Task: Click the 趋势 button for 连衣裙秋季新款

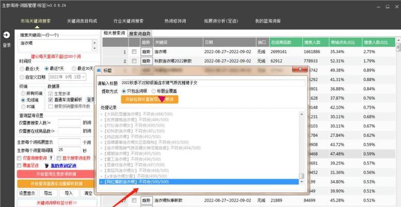Action: tap(147, 200)
